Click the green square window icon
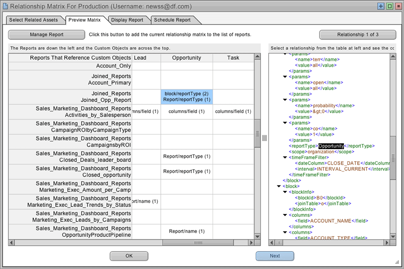Screen dimensions: 404x269 pos(389,6)
